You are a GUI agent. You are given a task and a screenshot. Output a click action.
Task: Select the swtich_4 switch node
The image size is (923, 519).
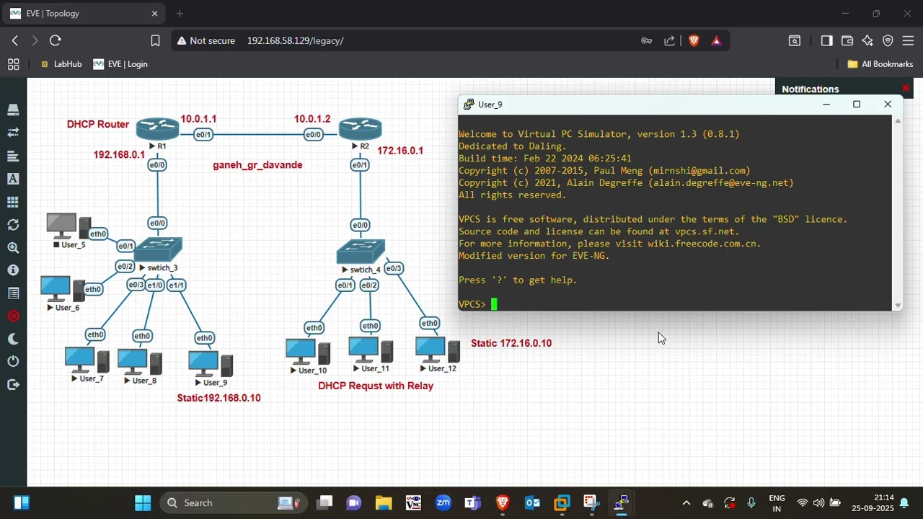tap(361, 252)
